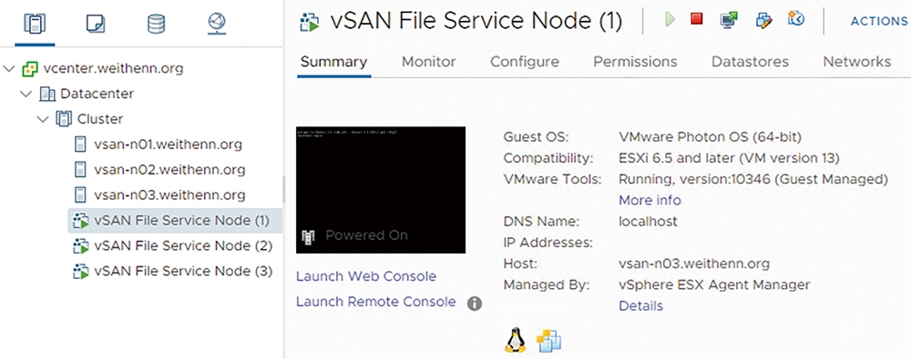Collapse the Datacenter tree node
911x359 pixels.
pyautogui.click(x=26, y=94)
